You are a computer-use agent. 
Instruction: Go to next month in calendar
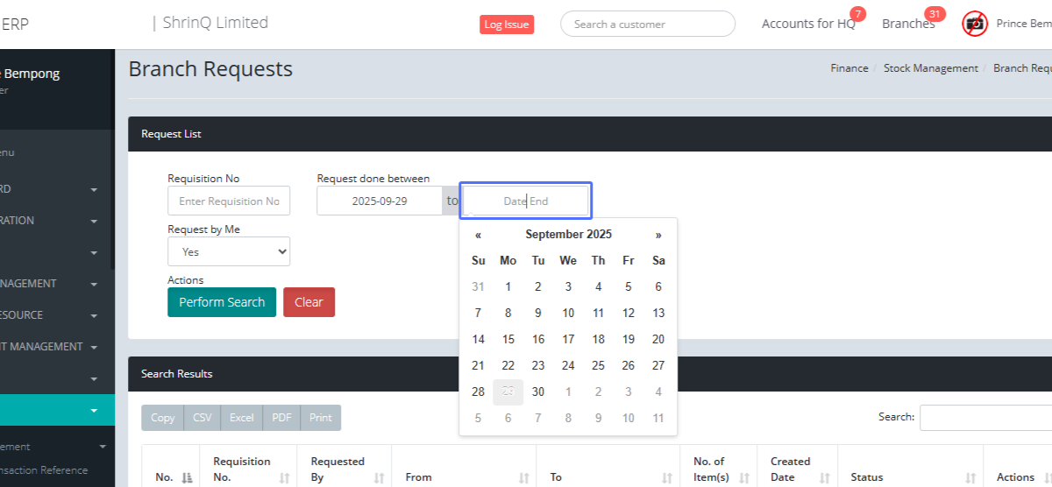tap(658, 235)
